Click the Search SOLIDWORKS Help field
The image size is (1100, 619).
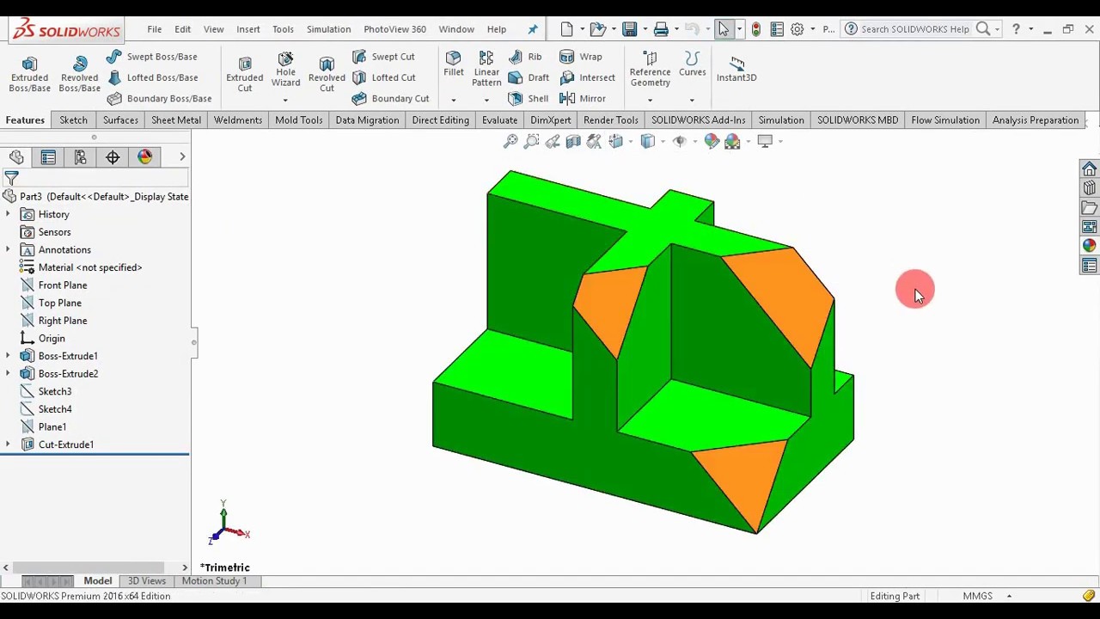pyautogui.click(x=914, y=29)
